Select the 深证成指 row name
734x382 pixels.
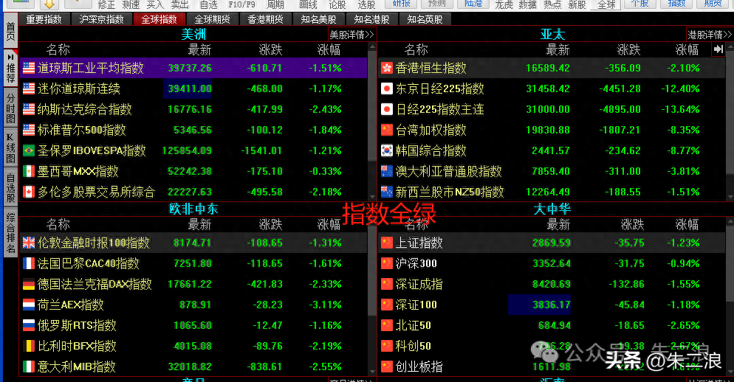tap(419, 284)
